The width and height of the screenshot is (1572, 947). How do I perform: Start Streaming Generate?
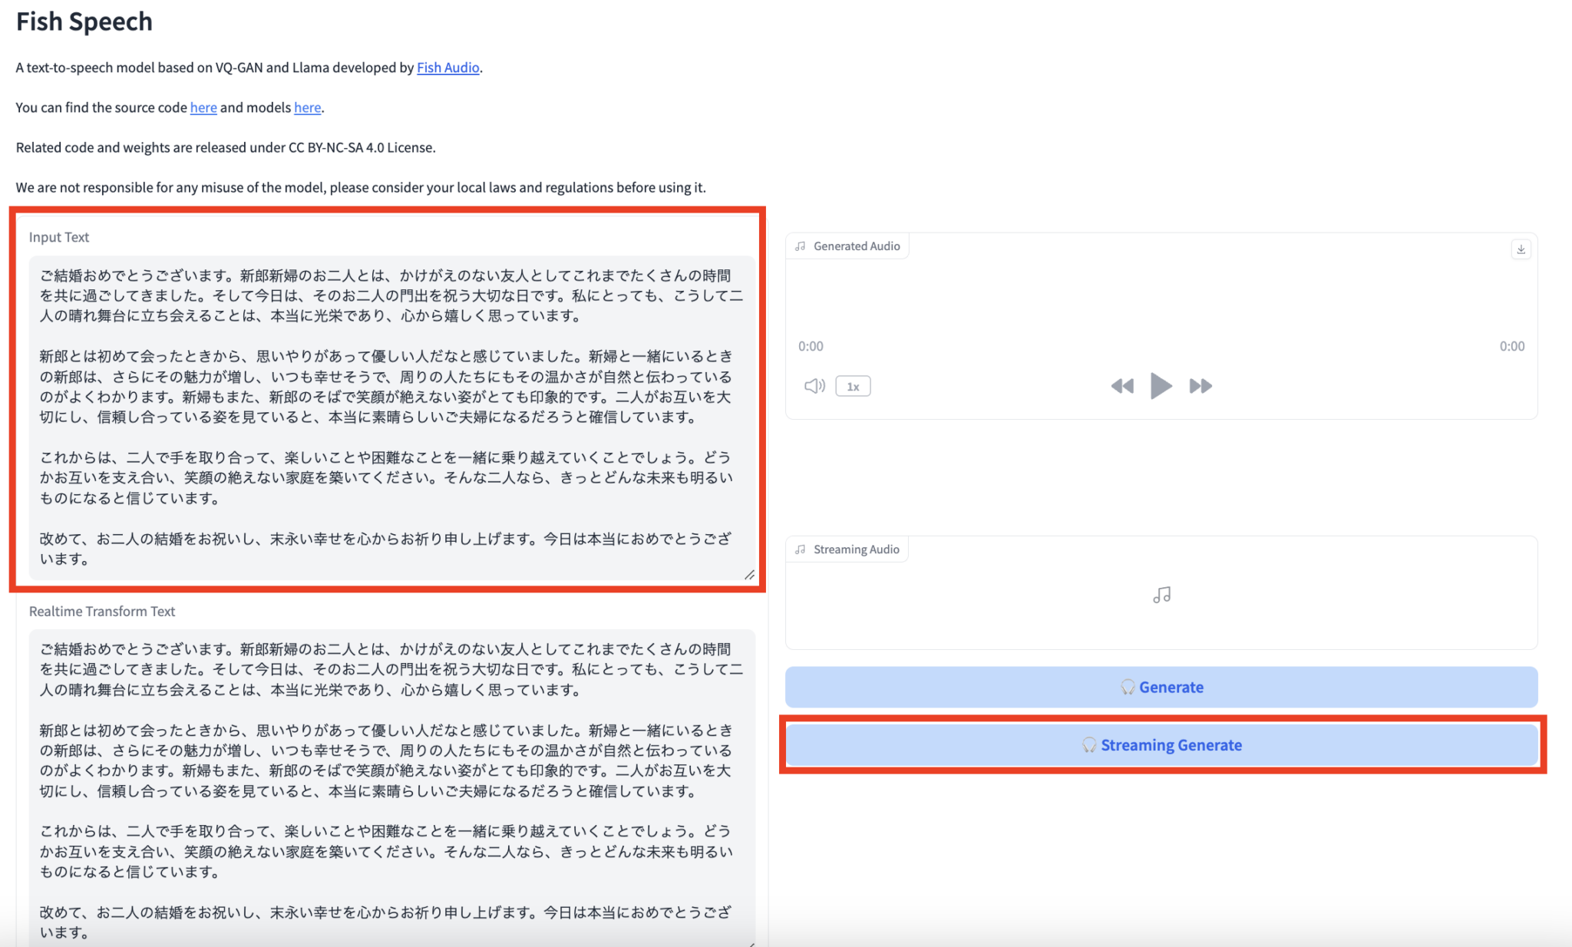(x=1161, y=744)
